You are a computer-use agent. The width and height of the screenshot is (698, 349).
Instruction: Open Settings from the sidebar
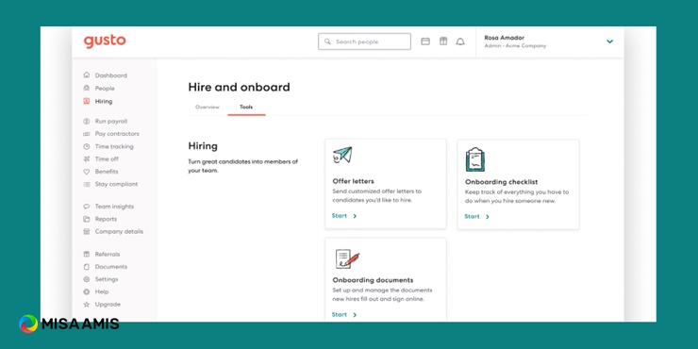[x=107, y=279]
